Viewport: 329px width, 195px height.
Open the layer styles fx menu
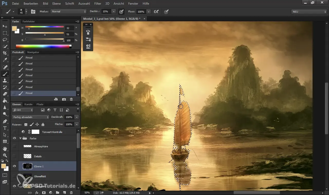(37, 192)
